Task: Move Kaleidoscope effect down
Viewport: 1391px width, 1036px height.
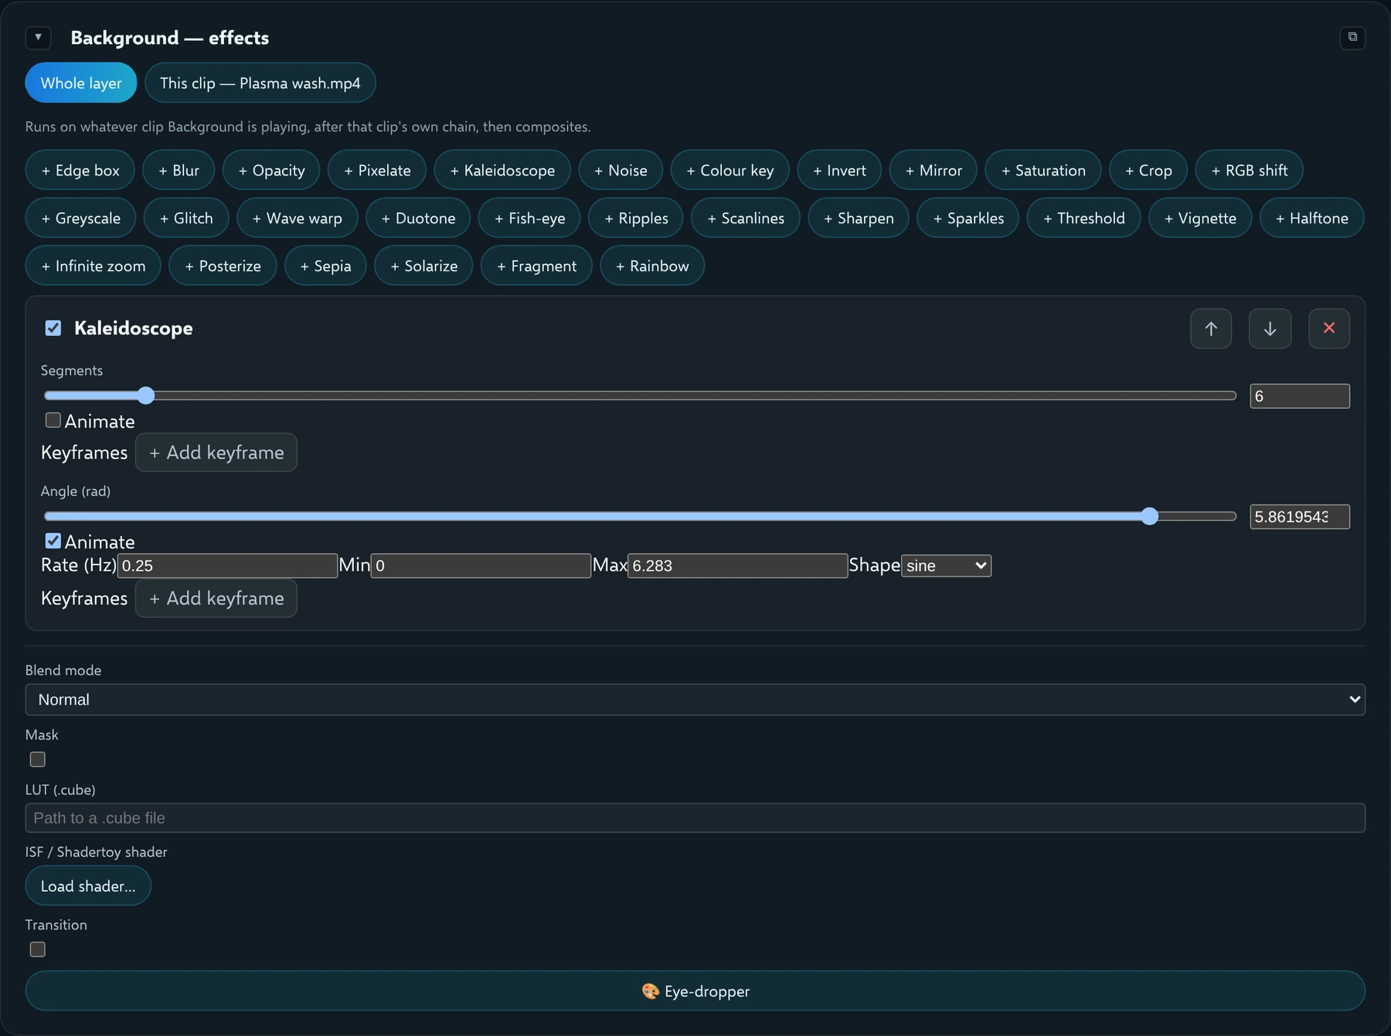Action: pos(1270,328)
